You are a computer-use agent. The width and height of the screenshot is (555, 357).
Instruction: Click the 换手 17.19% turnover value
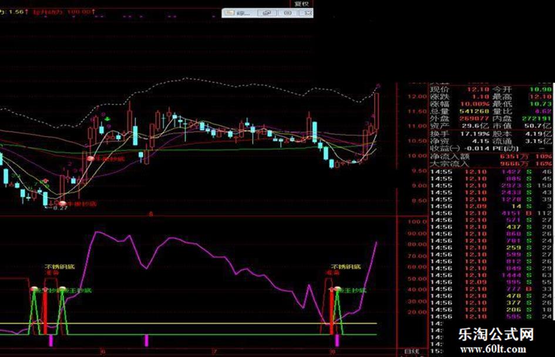tap(475, 134)
